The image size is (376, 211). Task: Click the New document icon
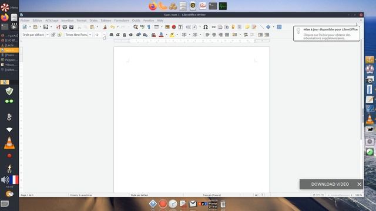pyautogui.click(x=25, y=27)
